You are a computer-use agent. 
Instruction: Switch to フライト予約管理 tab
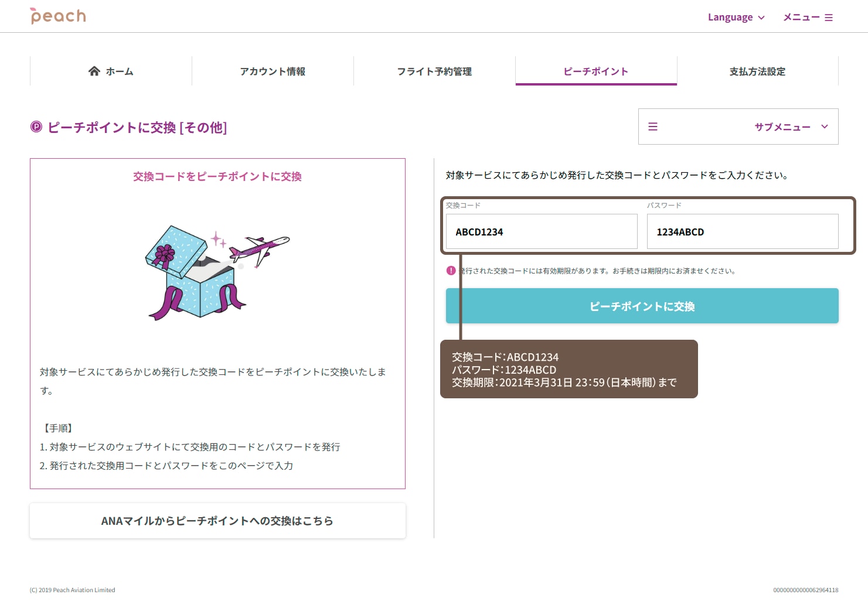(434, 71)
